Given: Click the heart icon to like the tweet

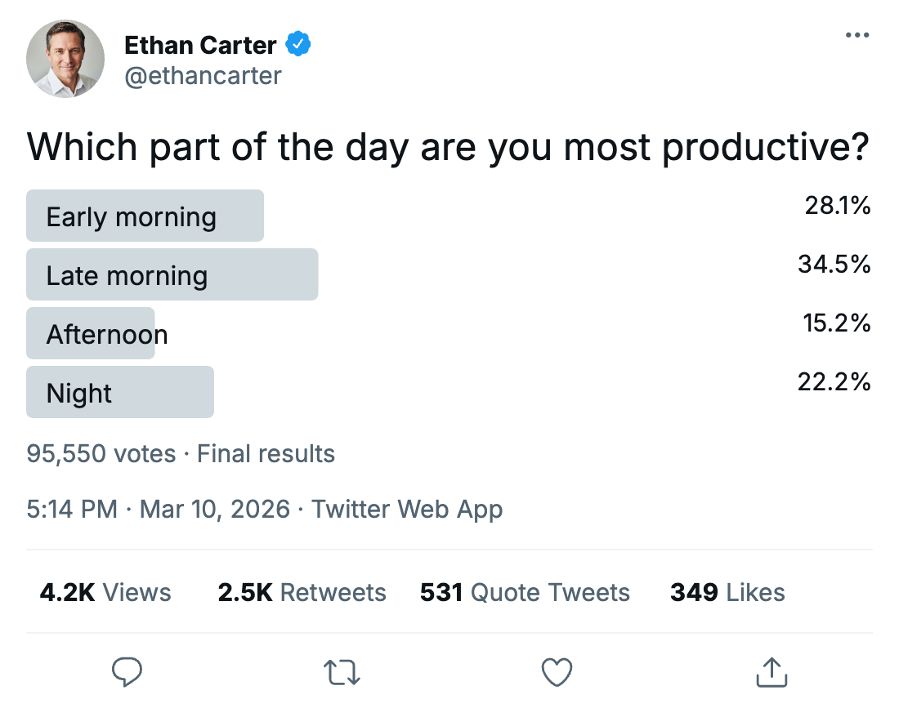Looking at the screenshot, I should (x=557, y=671).
